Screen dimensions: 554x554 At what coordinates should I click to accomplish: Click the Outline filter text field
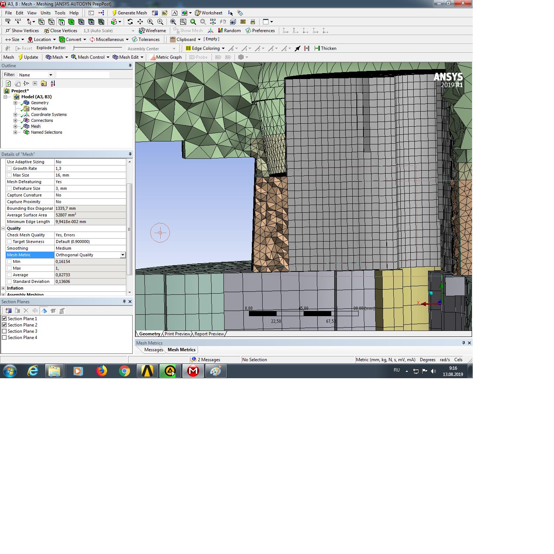83,75
